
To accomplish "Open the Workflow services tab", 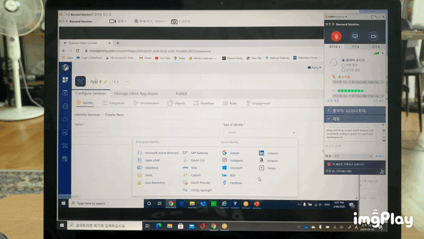I will (204, 103).
